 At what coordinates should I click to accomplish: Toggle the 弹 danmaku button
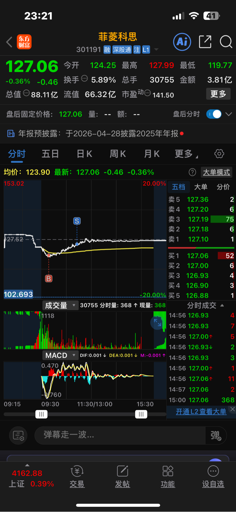216,435
